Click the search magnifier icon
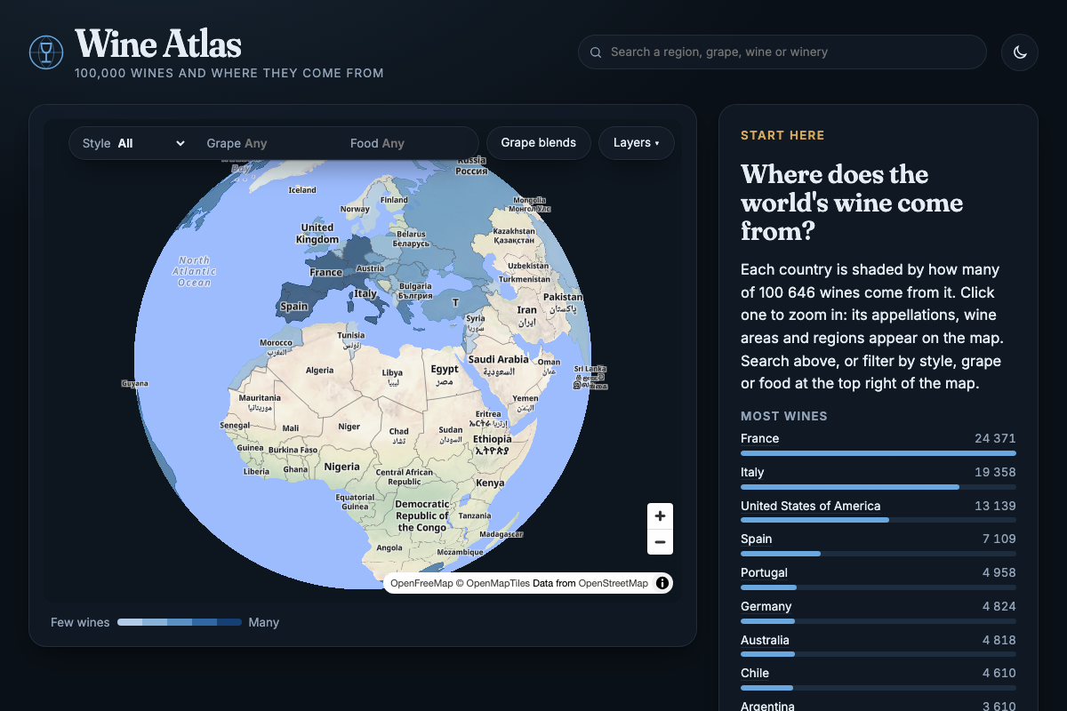 click(596, 52)
